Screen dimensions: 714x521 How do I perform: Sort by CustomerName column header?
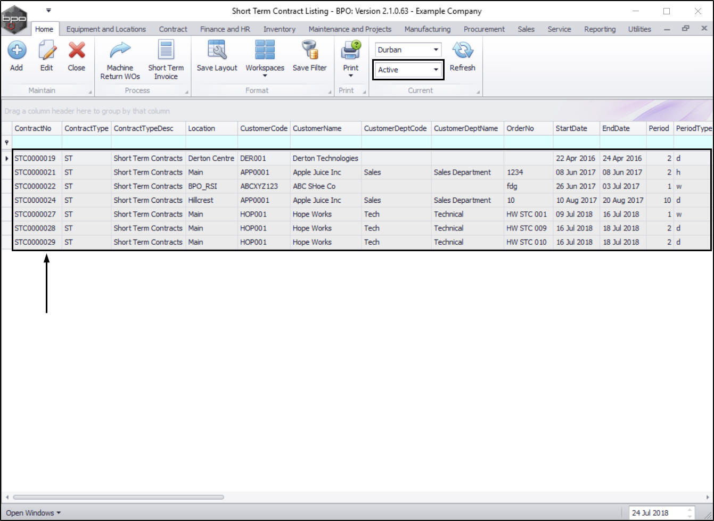[x=326, y=128]
